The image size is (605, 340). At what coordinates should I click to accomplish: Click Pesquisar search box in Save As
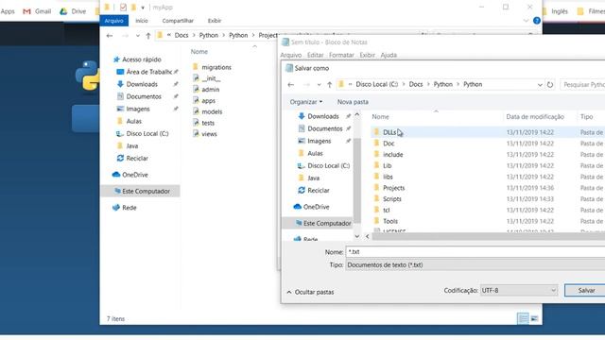(582, 84)
